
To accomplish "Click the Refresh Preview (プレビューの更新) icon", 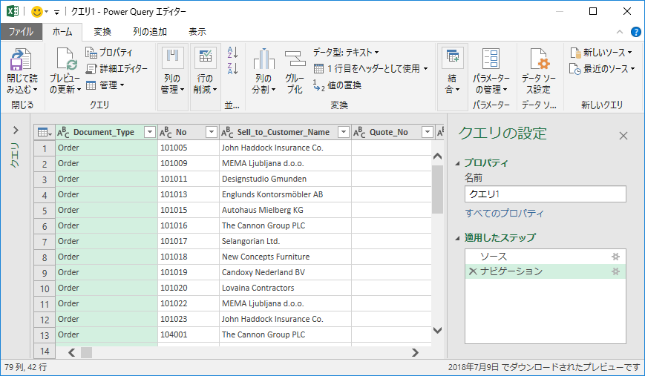I will point(66,59).
